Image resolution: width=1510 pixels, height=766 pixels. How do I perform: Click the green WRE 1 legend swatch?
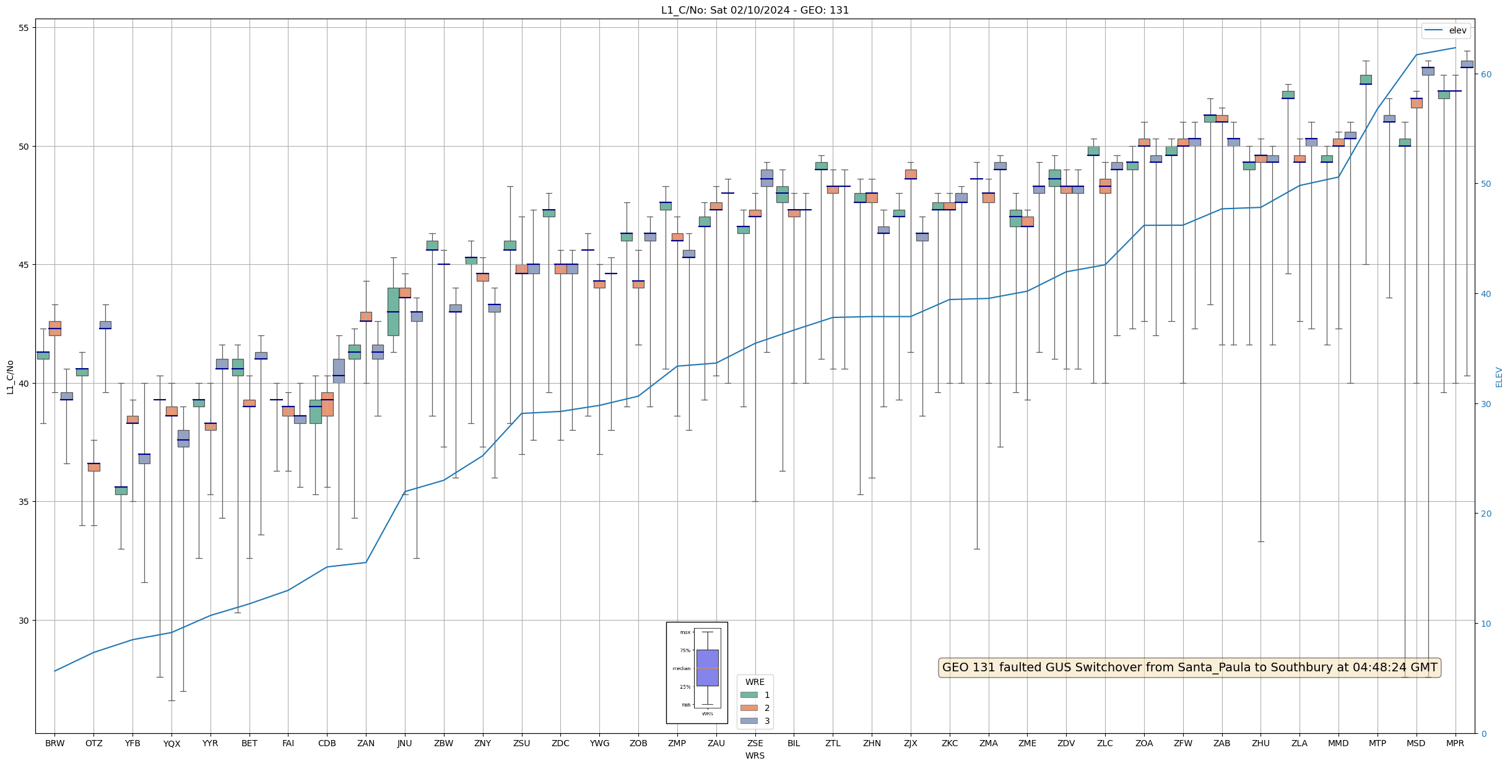coord(748,695)
